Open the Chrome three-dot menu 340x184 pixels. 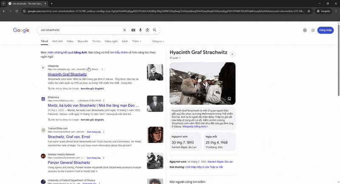(336, 11)
